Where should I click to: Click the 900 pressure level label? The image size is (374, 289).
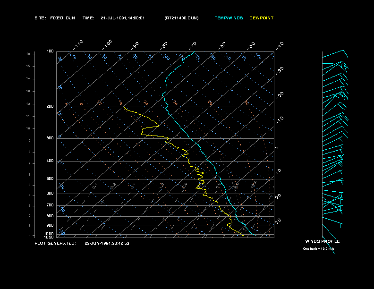point(50,225)
